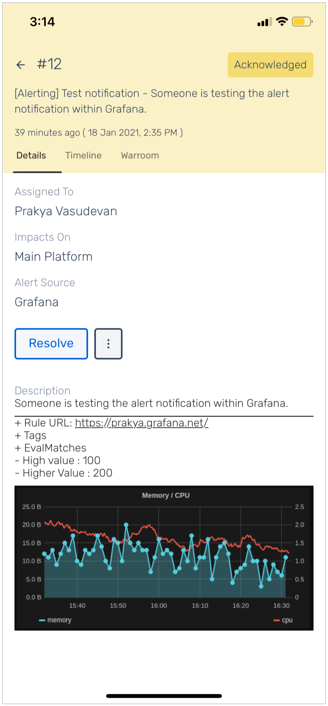The image size is (328, 706).
Task: Click the memory legend color swatch
Action: [x=42, y=620]
